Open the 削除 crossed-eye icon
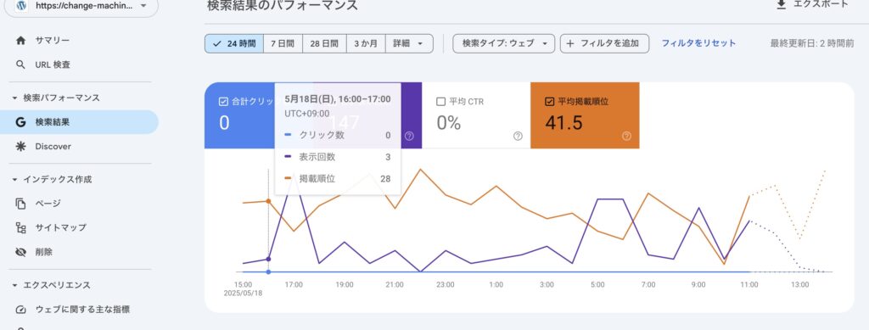The height and width of the screenshot is (330, 869). 20,252
